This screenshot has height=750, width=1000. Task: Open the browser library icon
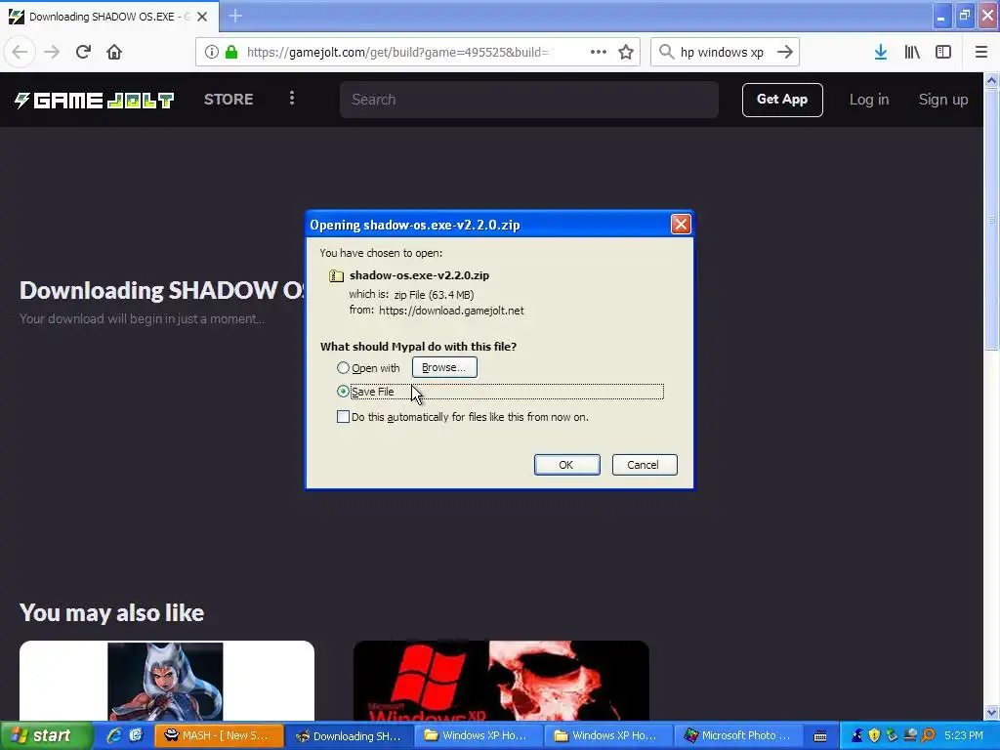(x=912, y=53)
